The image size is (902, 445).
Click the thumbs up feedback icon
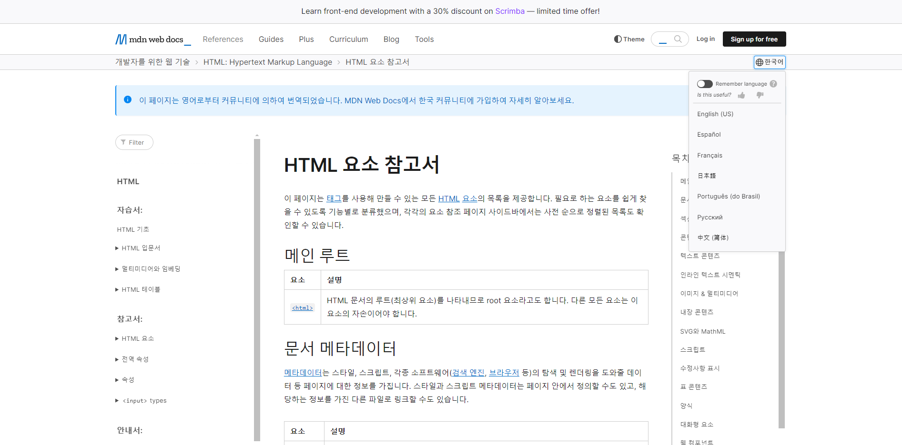pos(741,95)
